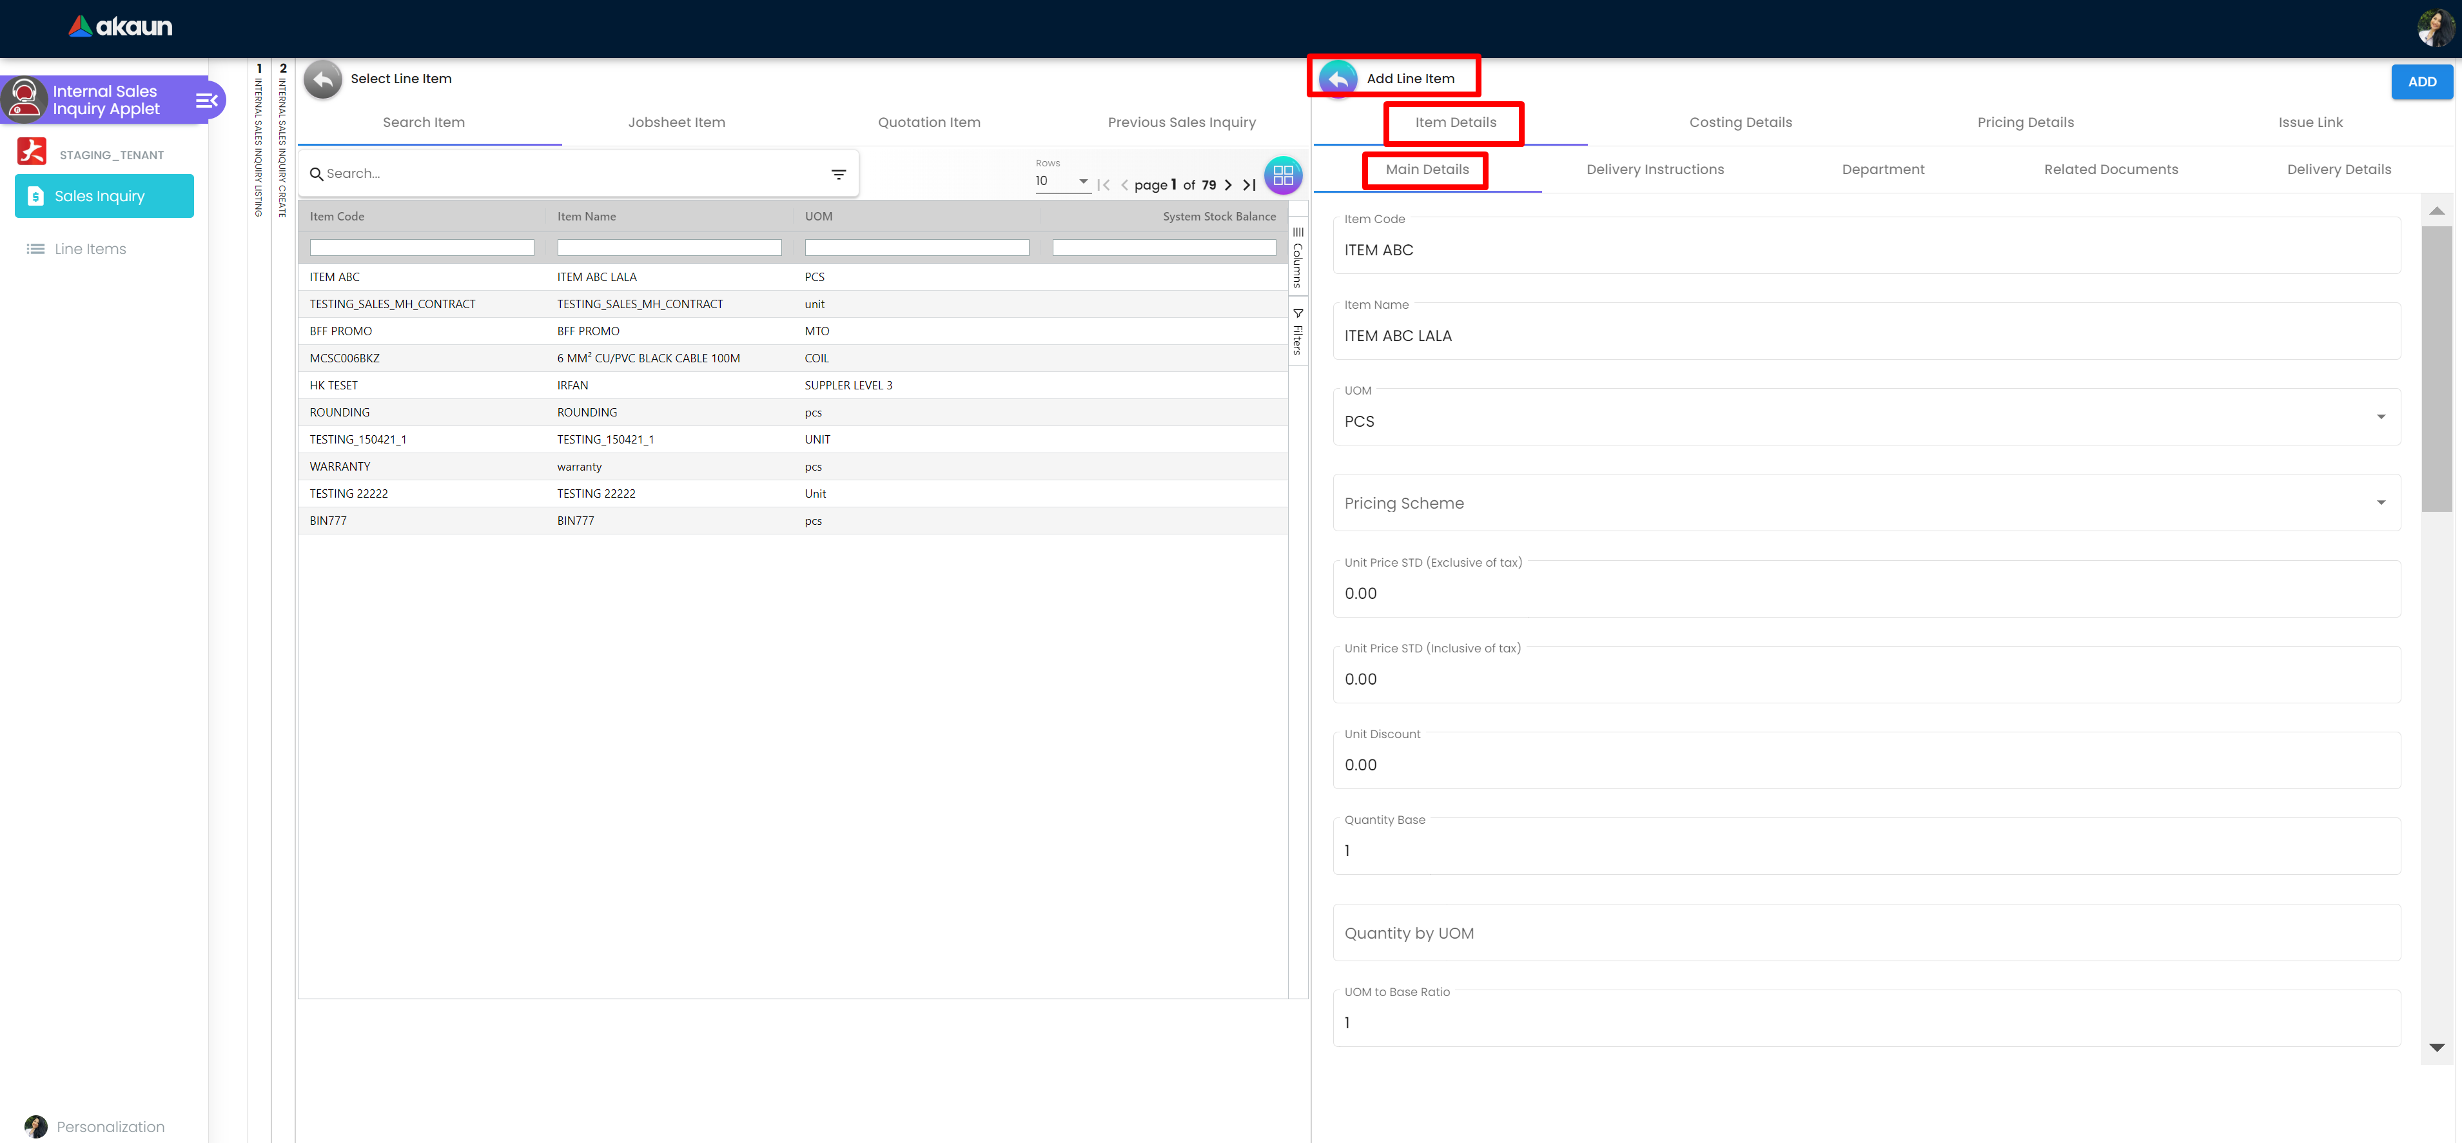Collapse the sidebar using the hamburger menu icon
The width and height of the screenshot is (2462, 1143).
[x=206, y=101]
